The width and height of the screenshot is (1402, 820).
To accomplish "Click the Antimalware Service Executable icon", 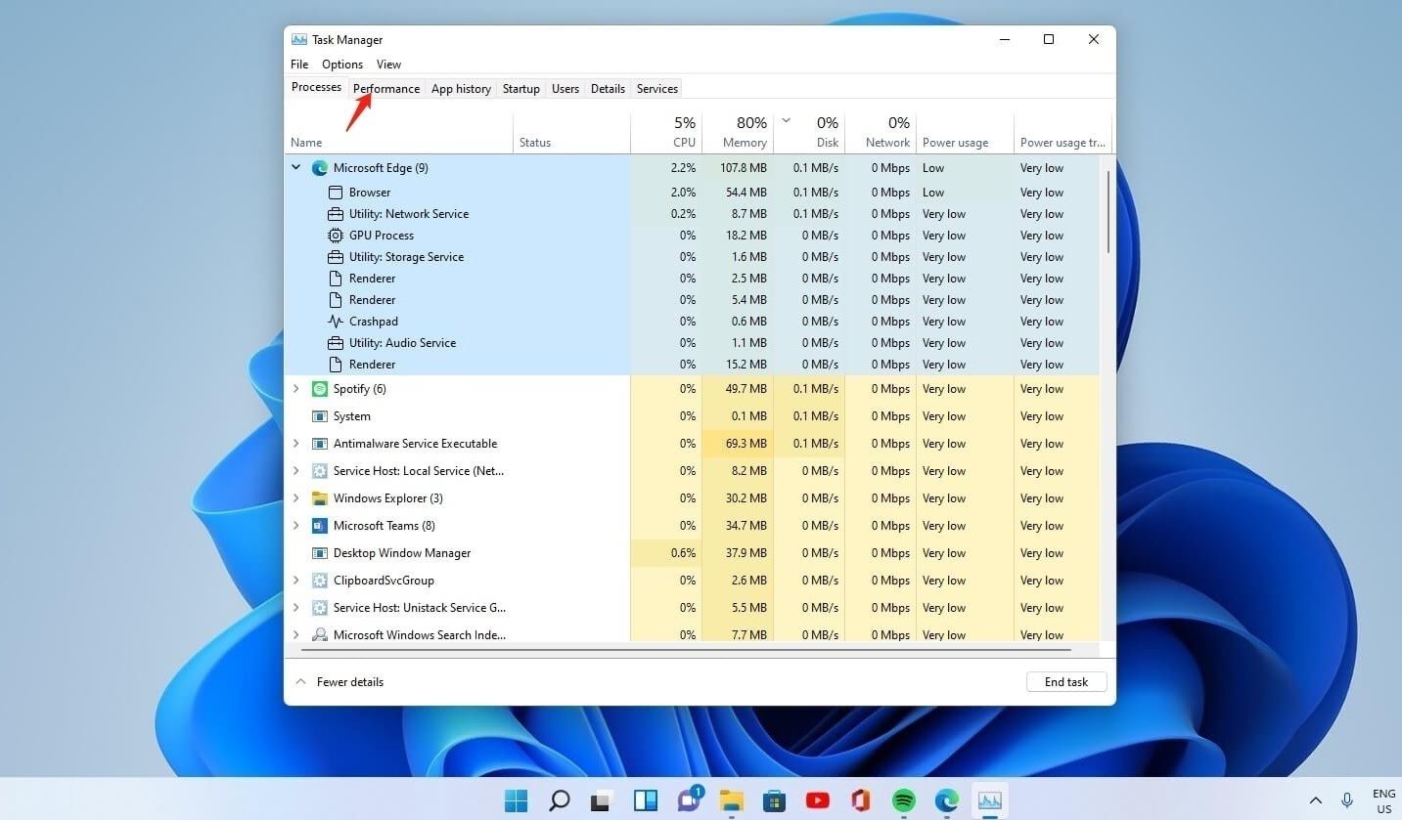I will click(319, 444).
